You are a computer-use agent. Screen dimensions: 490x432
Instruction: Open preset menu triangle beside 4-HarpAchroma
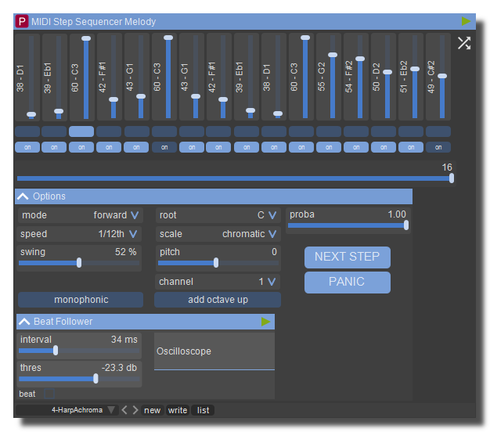coord(111,410)
